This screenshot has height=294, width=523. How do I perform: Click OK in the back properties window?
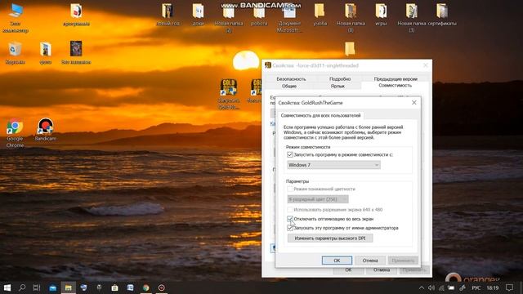click(x=348, y=269)
